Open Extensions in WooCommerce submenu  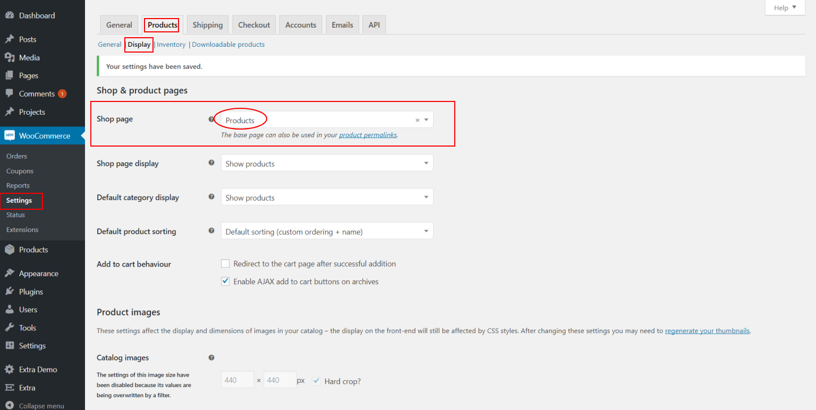(x=22, y=229)
